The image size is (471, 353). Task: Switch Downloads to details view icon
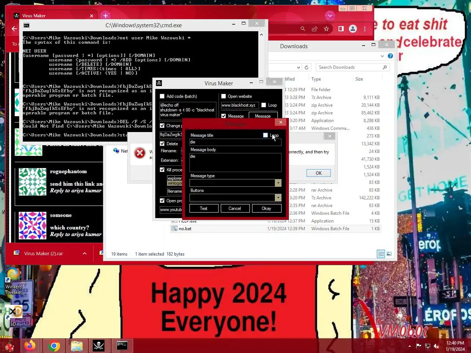[x=381, y=254]
